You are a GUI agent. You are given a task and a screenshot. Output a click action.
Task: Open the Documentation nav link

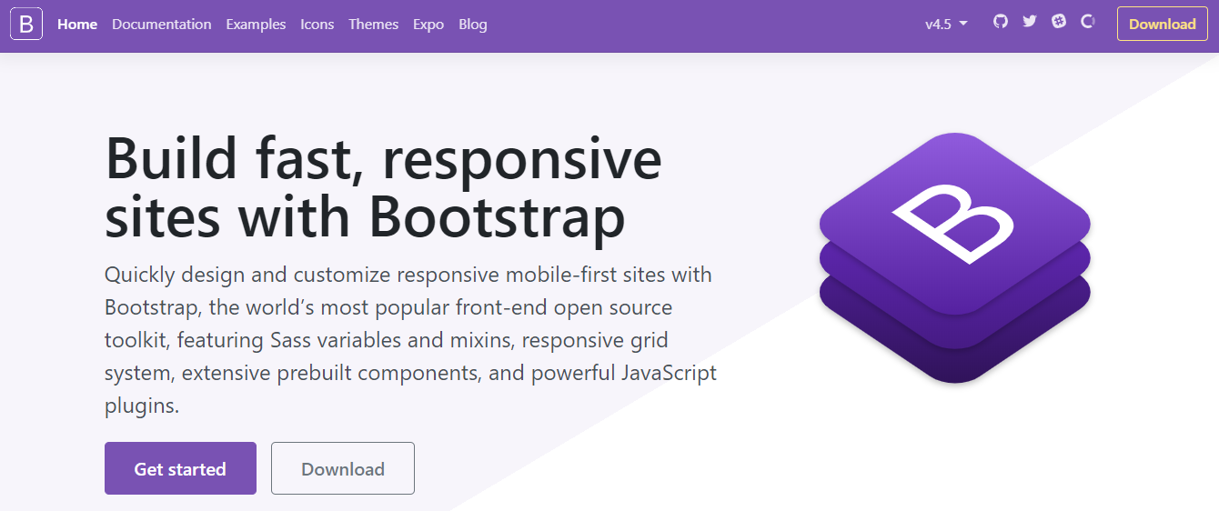click(x=162, y=25)
